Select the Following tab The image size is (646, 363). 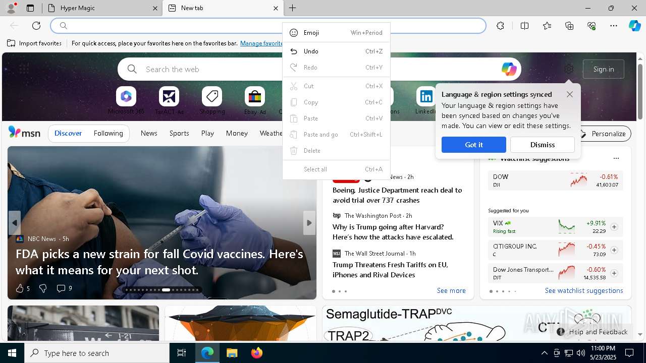109,133
